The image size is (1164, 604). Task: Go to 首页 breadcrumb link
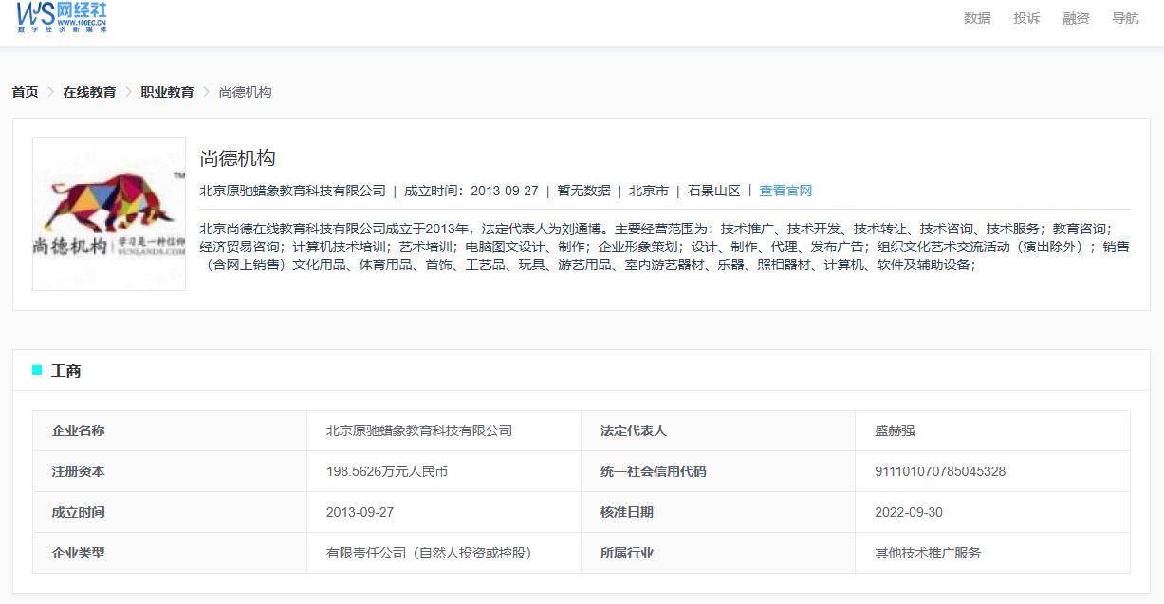(25, 92)
